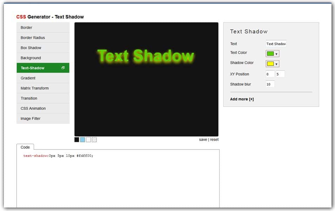Set preview background to transparent pattern

coord(94,140)
